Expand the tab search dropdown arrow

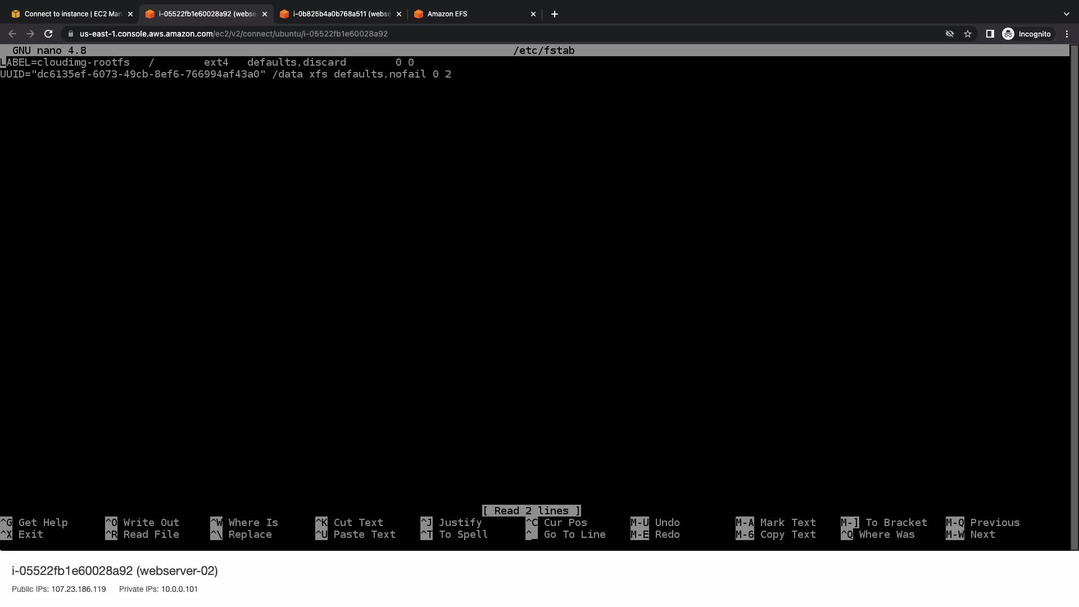coord(1066,14)
